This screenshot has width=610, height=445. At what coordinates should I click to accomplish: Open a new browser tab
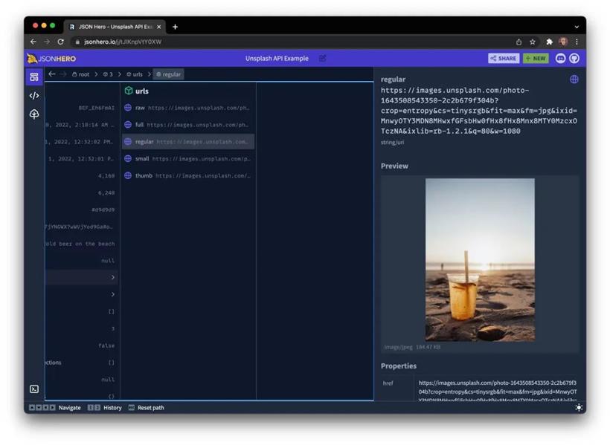coord(175,27)
